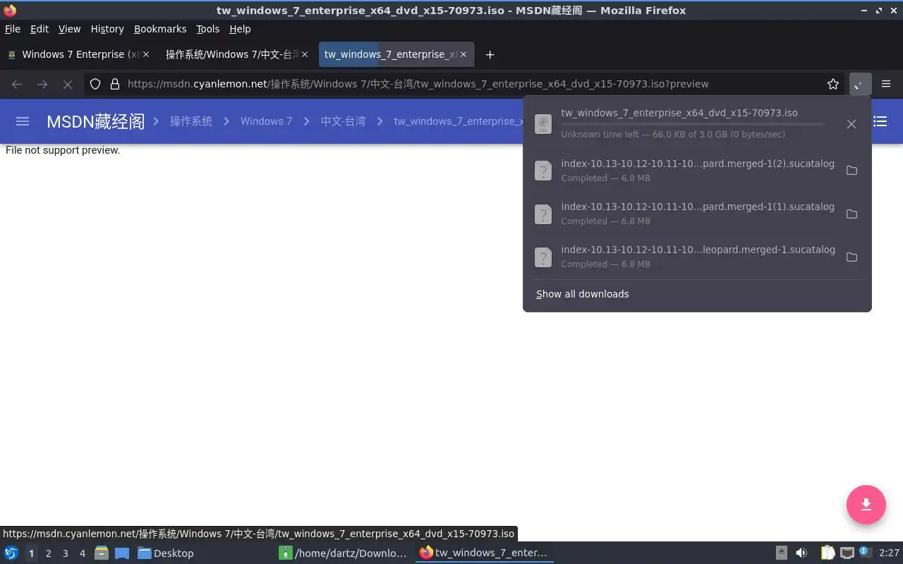The height and width of the screenshot is (564, 903).
Task: Open the /home/dartz/Downloads taskbar window
Action: tap(344, 553)
